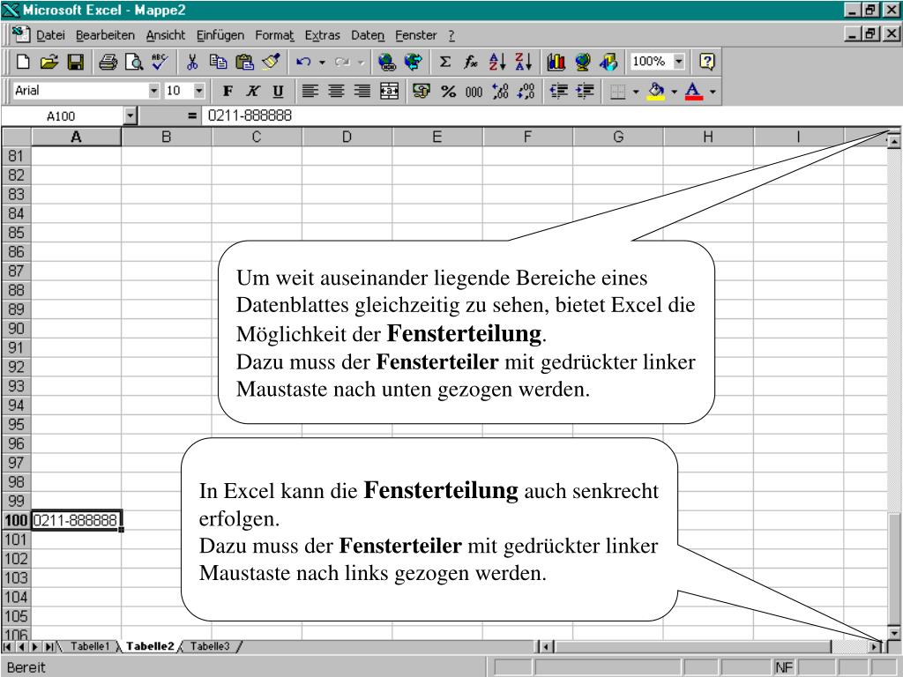Toggle italic K formatting

[x=253, y=91]
